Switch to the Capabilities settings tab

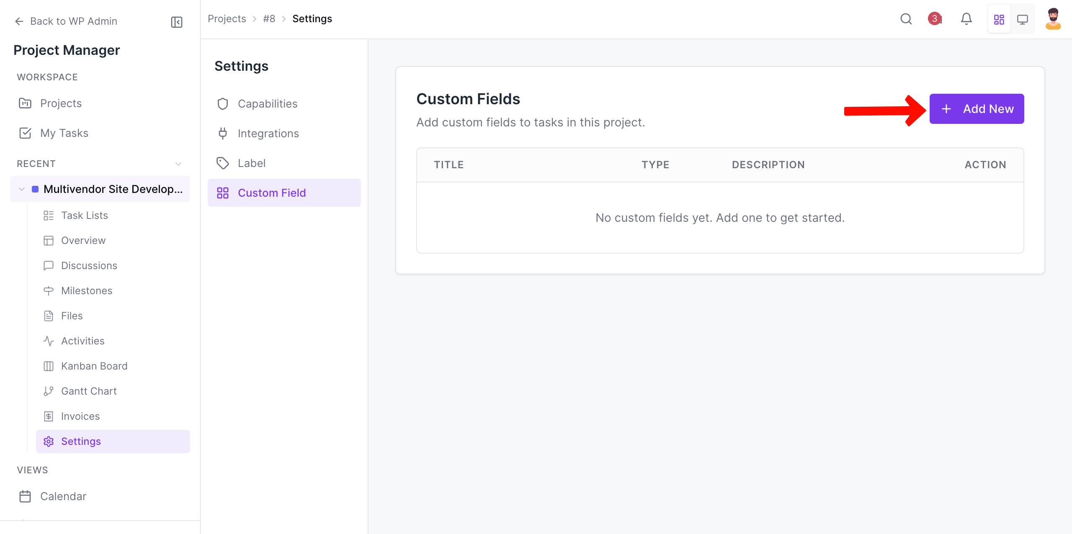pyautogui.click(x=268, y=103)
